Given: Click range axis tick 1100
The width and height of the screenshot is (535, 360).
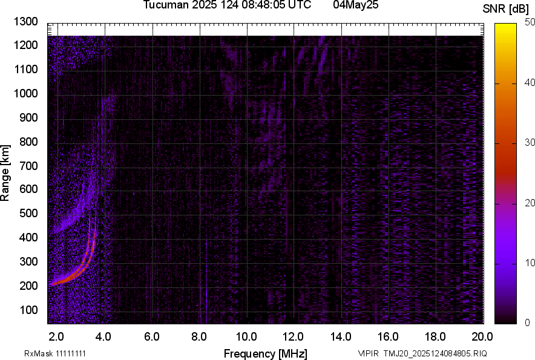Looking at the screenshot, I should point(25,69).
